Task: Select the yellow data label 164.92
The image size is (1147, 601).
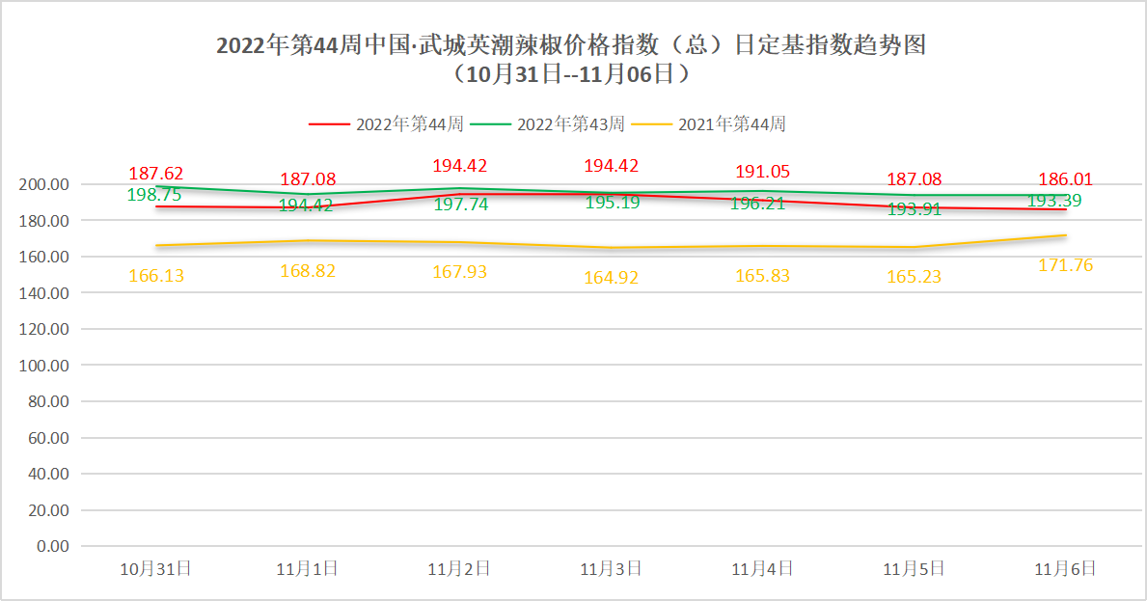Action: tap(611, 278)
